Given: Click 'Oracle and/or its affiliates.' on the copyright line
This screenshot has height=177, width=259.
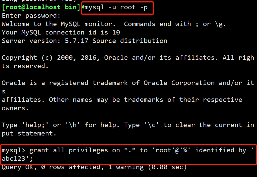Looking at the screenshot, I should click(161, 58).
